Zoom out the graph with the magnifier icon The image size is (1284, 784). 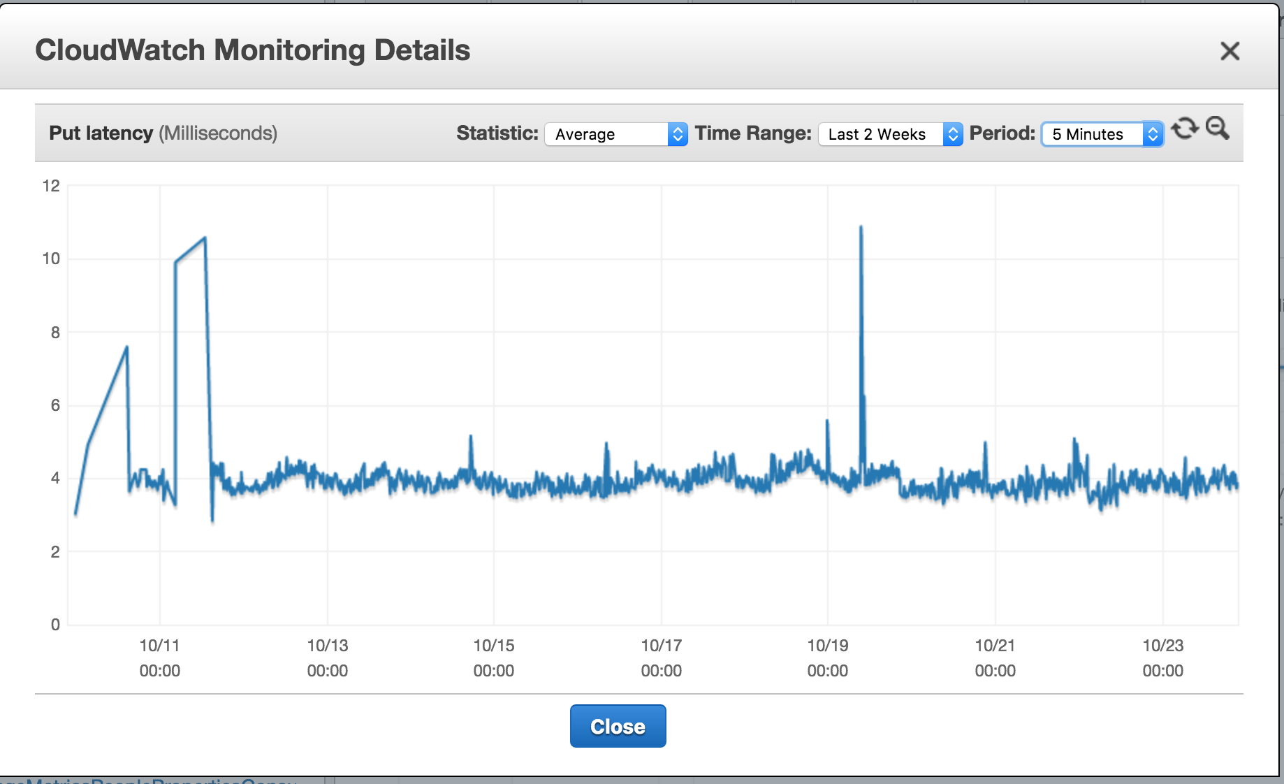coord(1218,129)
